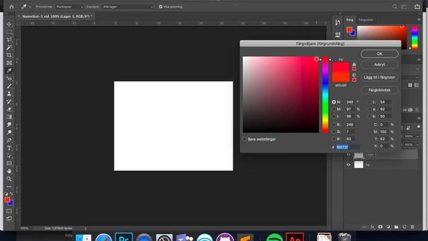Hide the Lager 1 layer
This screenshot has height=241, width=428.
pos(348,155)
